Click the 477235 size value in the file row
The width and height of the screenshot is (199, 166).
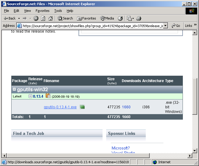(x=114, y=107)
